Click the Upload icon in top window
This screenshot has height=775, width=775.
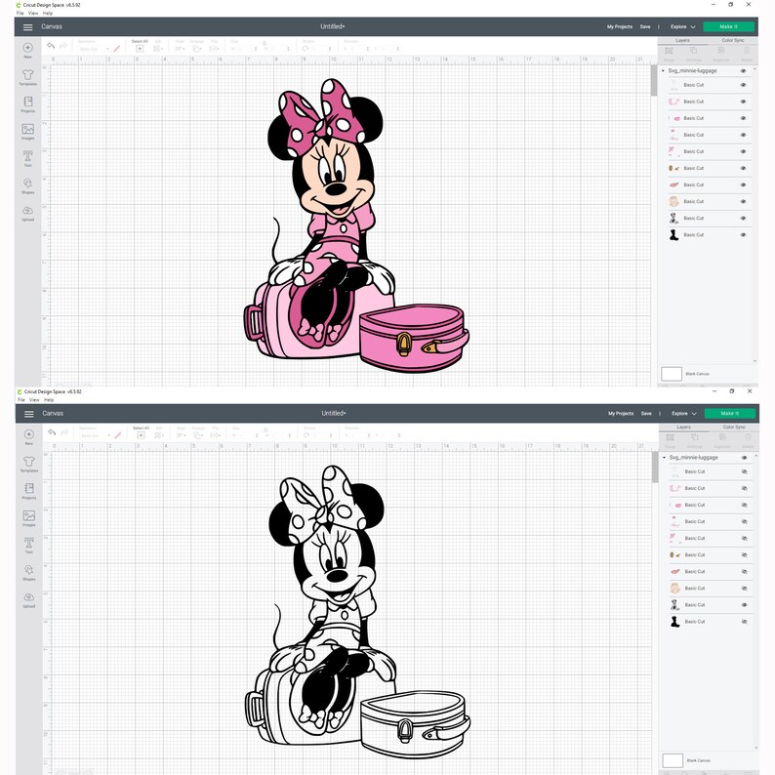[x=27, y=211]
